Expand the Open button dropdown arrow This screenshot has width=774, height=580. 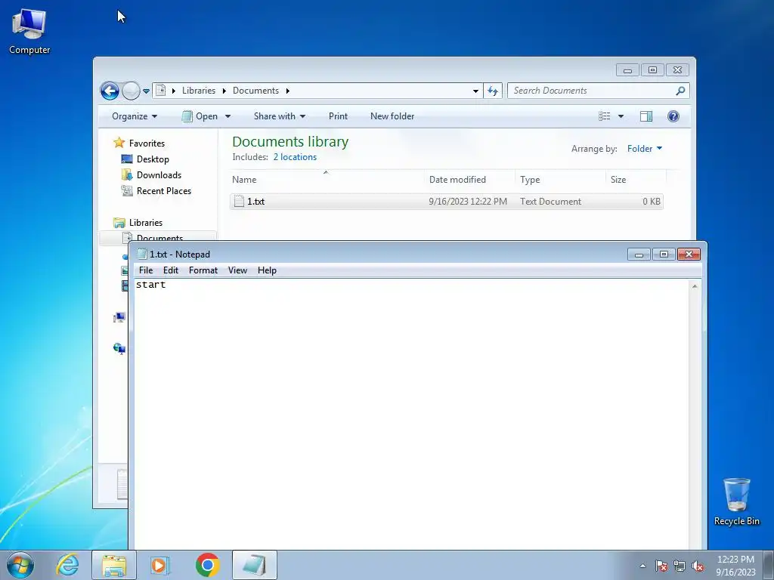pos(228,116)
